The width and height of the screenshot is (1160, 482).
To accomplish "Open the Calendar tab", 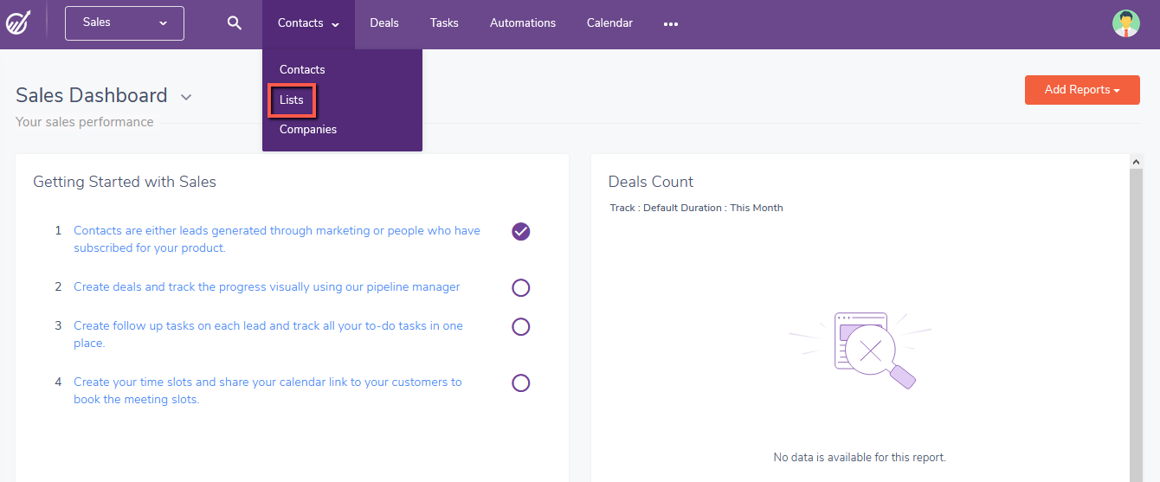I will (x=609, y=23).
